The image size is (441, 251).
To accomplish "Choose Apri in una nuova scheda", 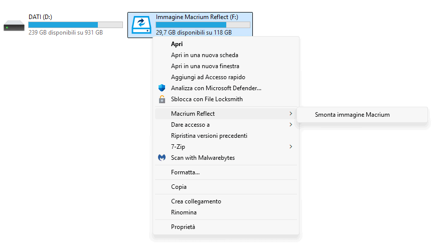I will pos(226,55).
